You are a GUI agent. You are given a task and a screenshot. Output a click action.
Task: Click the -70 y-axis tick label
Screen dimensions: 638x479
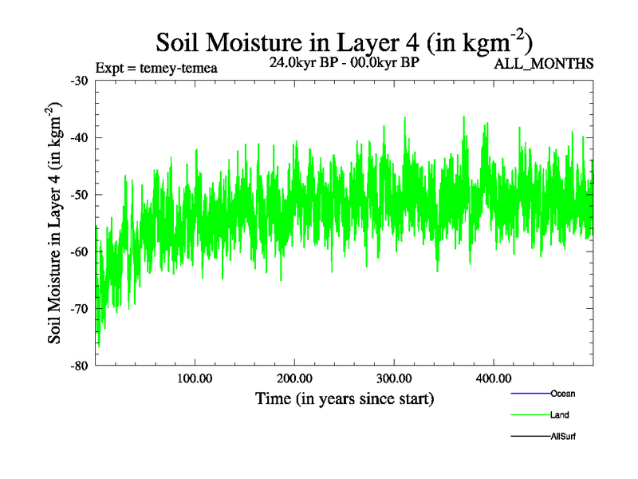coord(80,309)
